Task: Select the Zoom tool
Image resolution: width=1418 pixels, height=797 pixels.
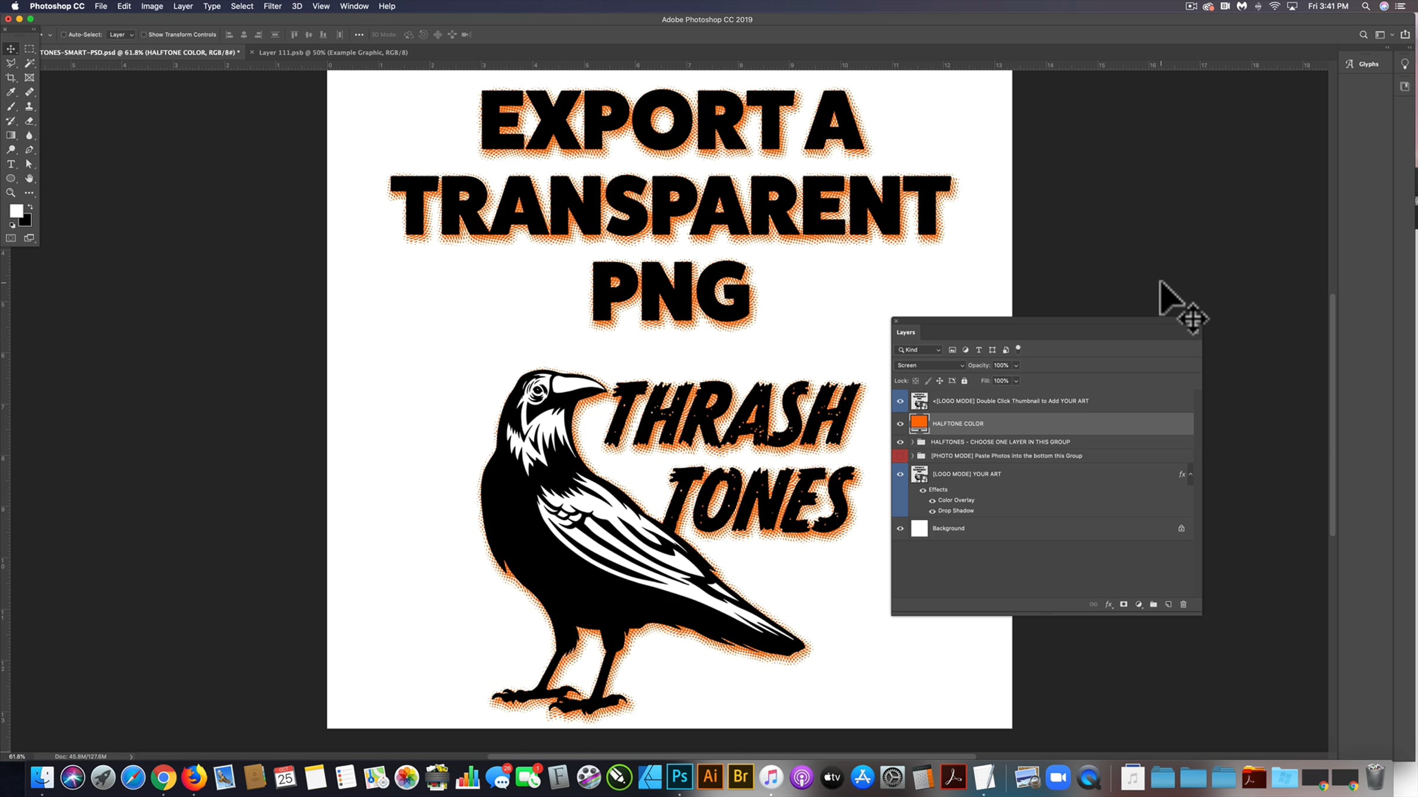Action: click(x=11, y=193)
